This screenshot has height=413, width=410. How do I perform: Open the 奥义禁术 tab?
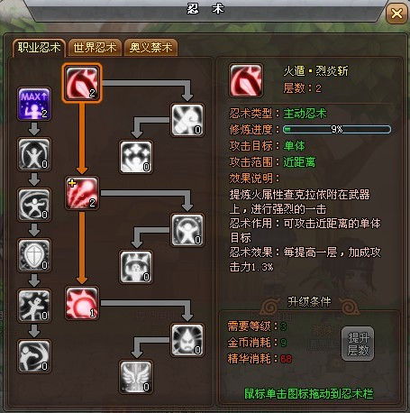tap(150, 48)
